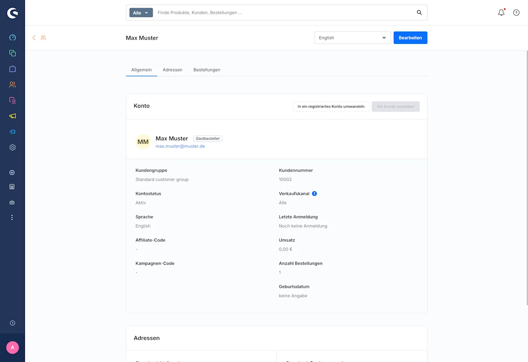Open the Settings gear icon

[12, 147]
